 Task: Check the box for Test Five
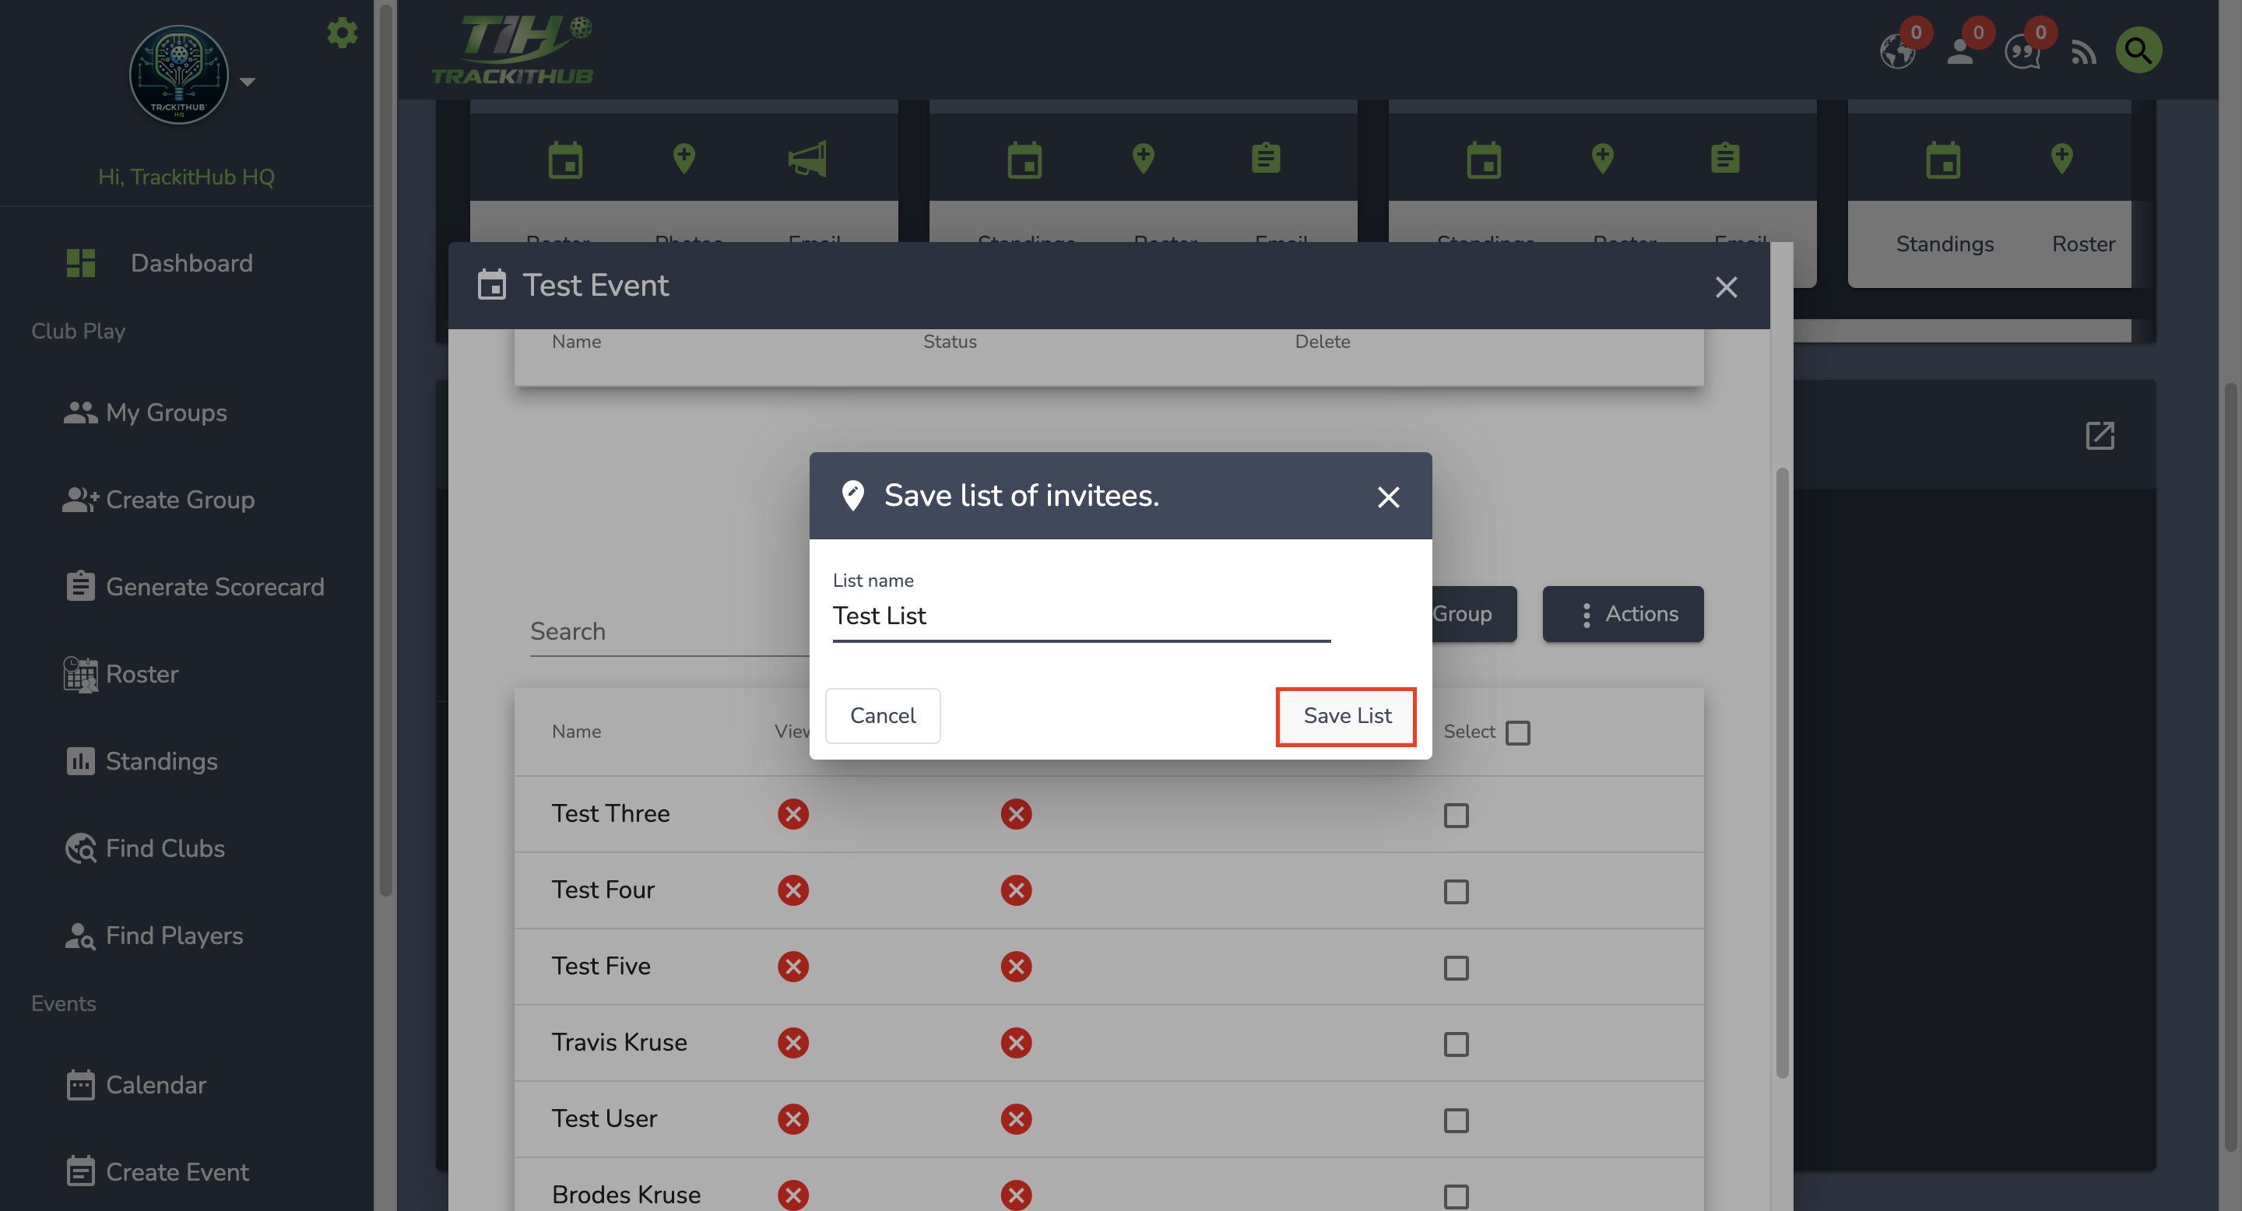coord(1455,967)
